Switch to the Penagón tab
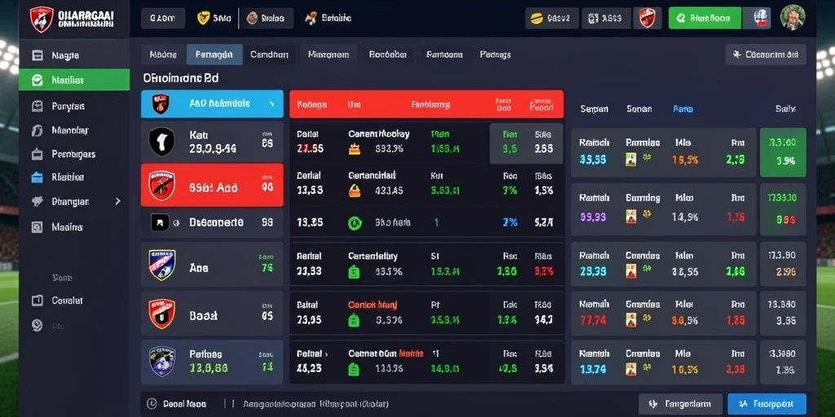Image resolution: width=835 pixels, height=417 pixels. tap(214, 55)
